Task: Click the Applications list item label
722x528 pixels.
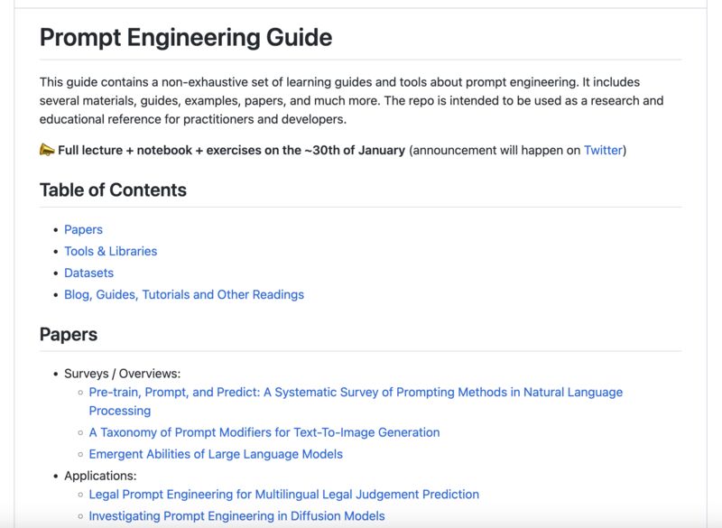Action: pyautogui.click(x=100, y=476)
